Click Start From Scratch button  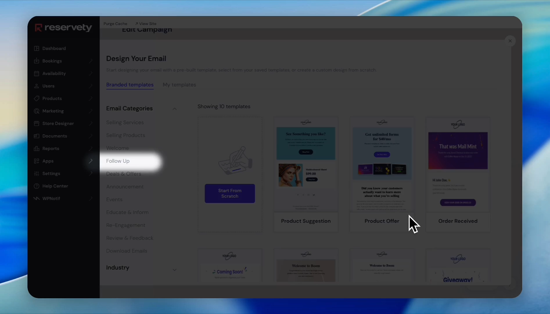click(230, 193)
